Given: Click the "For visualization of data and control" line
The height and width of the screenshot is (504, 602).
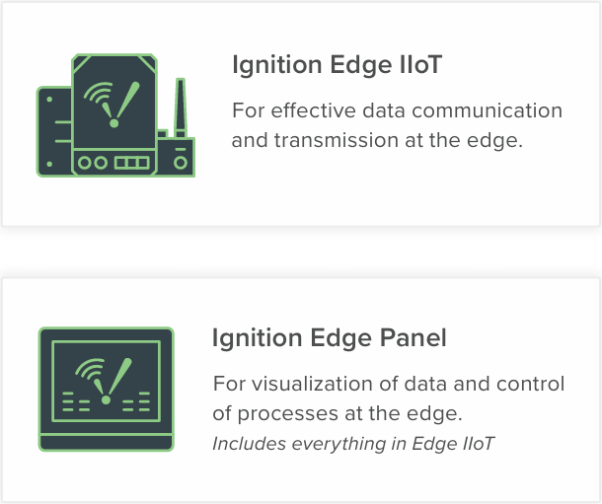Looking at the screenshot, I should tap(389, 384).
